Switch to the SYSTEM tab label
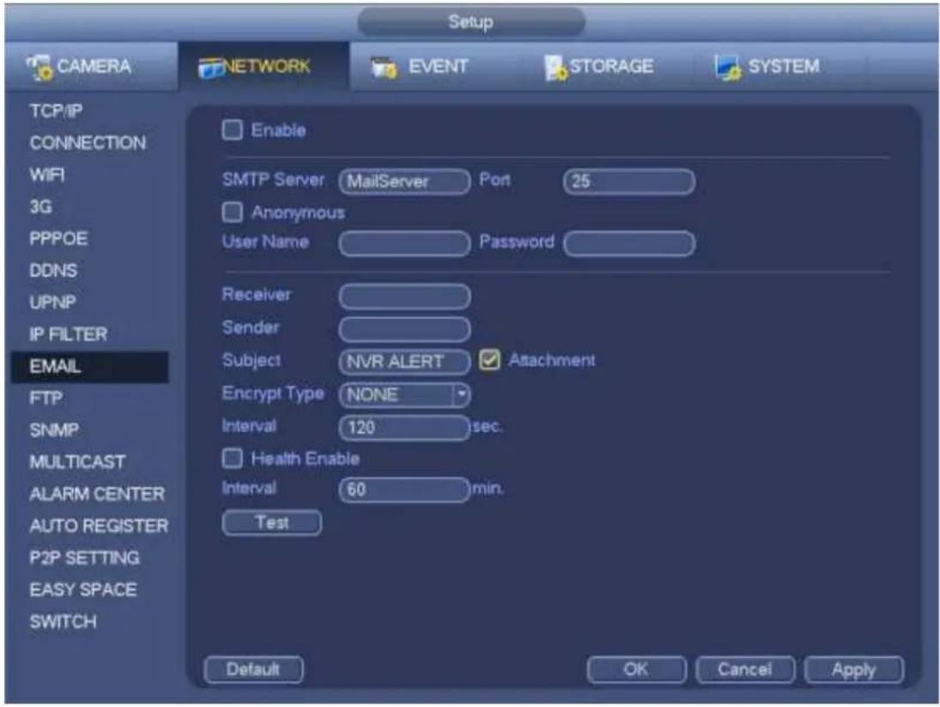940x707 pixels. point(784,65)
